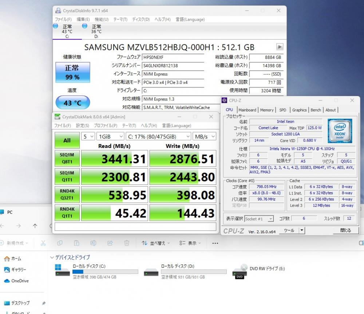364x314 pixels.
Task: Open 設定(S) menu in CrystalDiskMark
Action: click(82, 126)
